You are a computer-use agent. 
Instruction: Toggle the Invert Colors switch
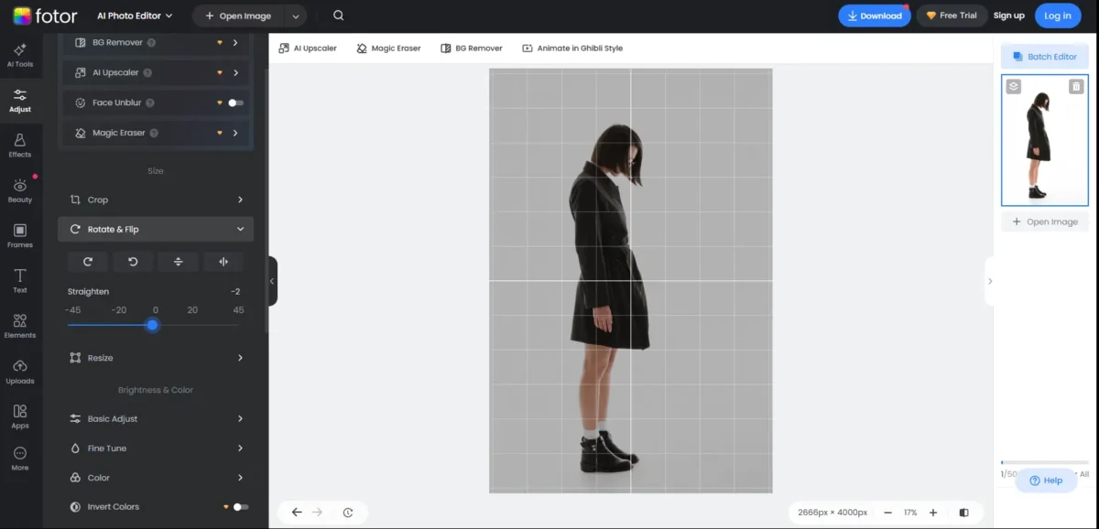click(x=241, y=506)
